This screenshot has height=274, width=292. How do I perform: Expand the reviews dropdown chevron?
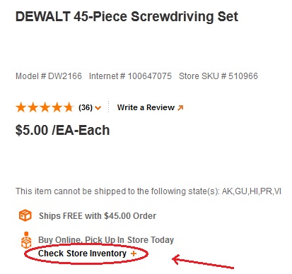pos(98,108)
